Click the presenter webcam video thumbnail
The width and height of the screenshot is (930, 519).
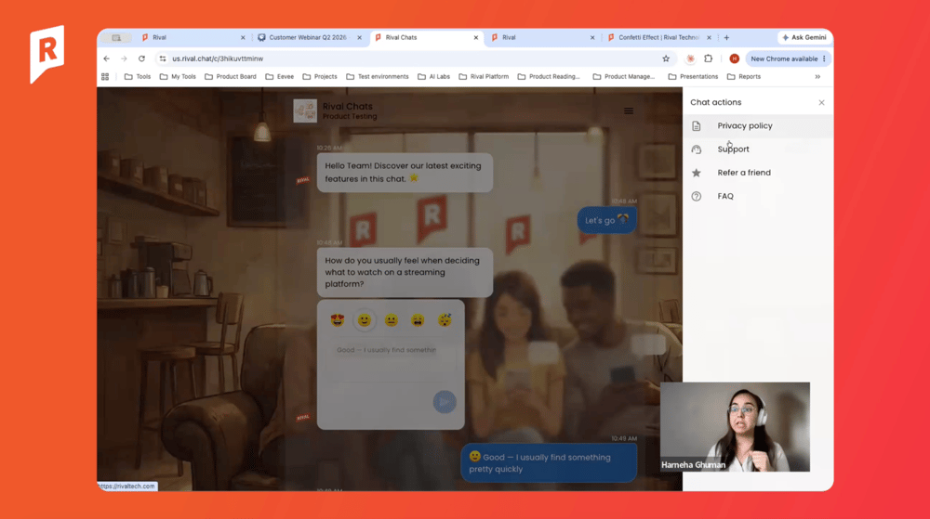(x=735, y=427)
